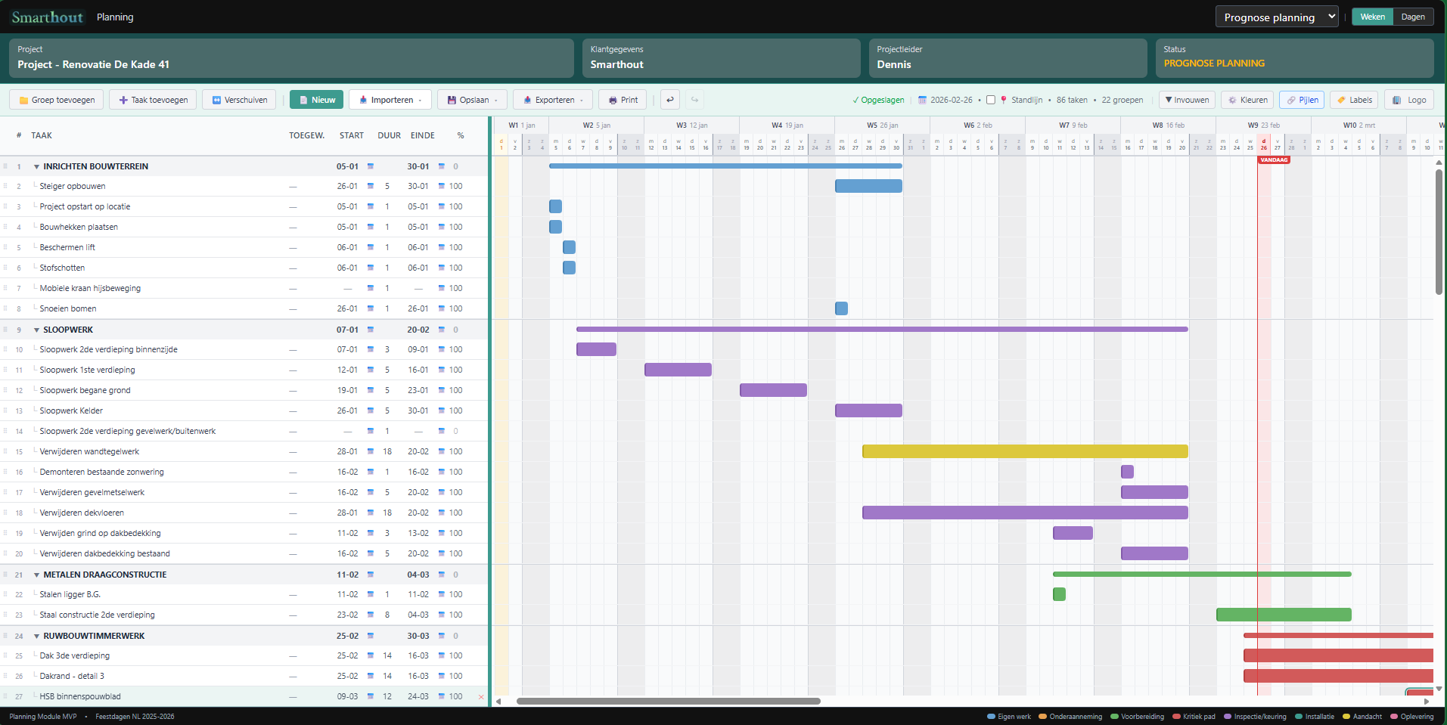The width and height of the screenshot is (1447, 725).
Task: Click the Nieuw button
Action: click(x=316, y=99)
